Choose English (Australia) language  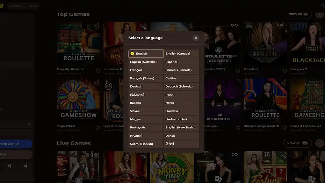[146, 62]
